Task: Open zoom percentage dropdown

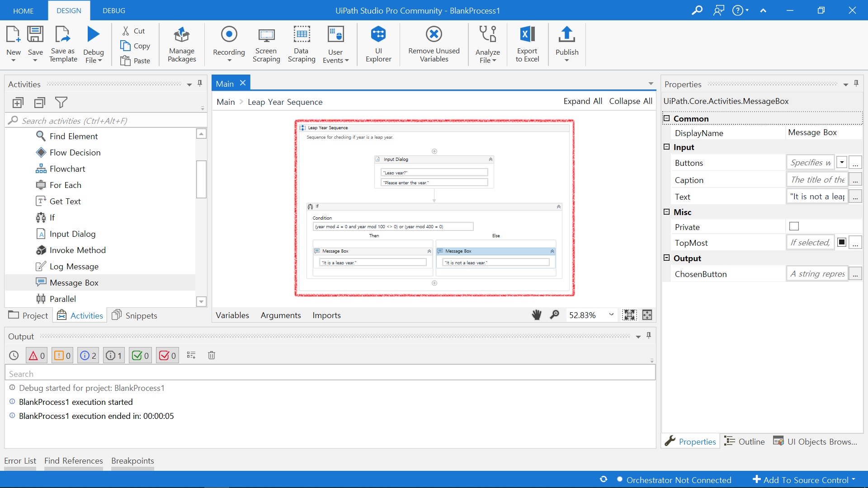Action: (611, 314)
